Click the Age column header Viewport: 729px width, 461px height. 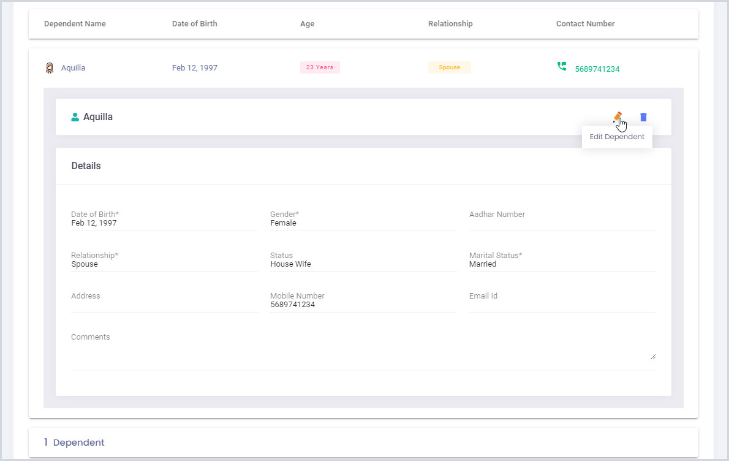308,24
